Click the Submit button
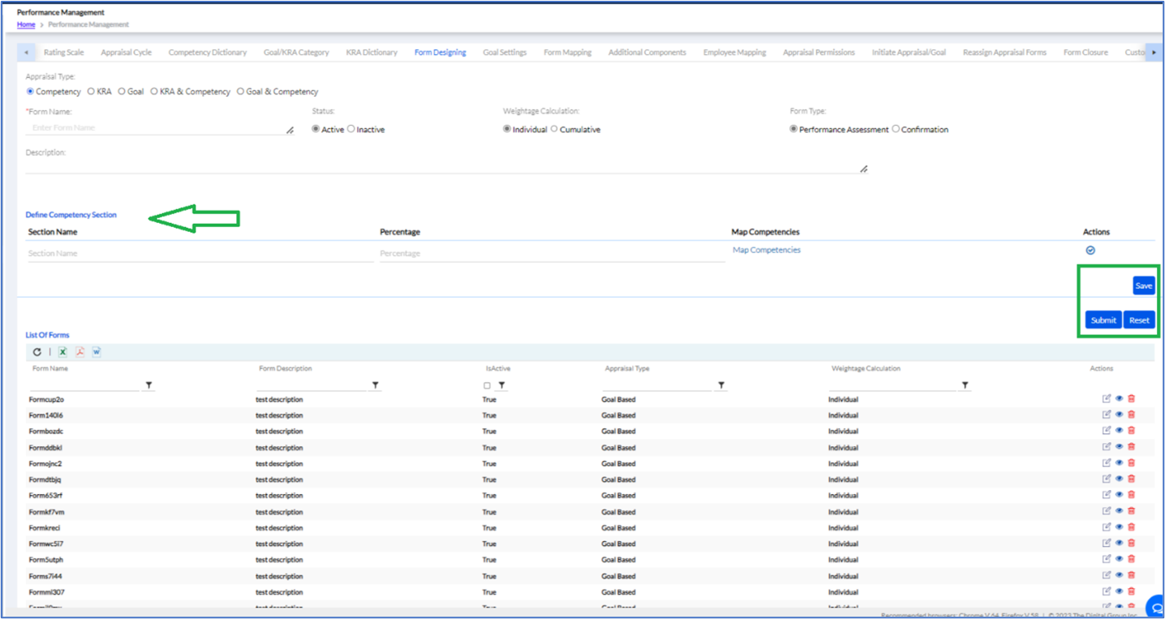Screen dimensions: 1165x619 click(x=1103, y=320)
